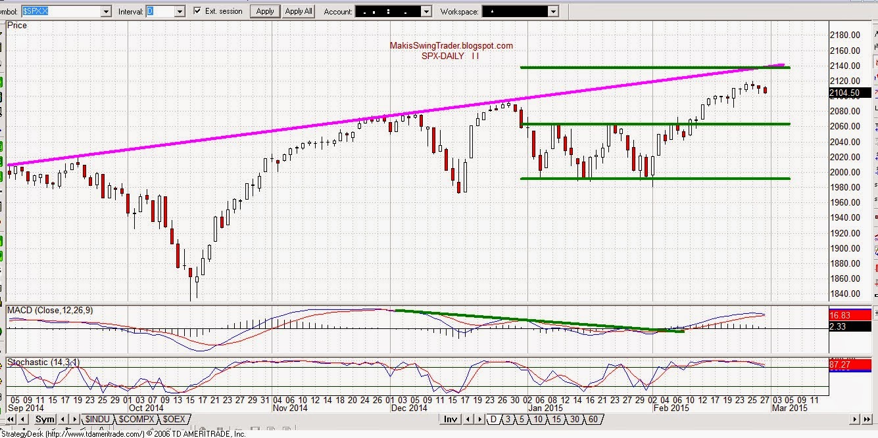Switch to the $INDU symbol tab
The height and width of the screenshot is (438, 878).
[97, 419]
